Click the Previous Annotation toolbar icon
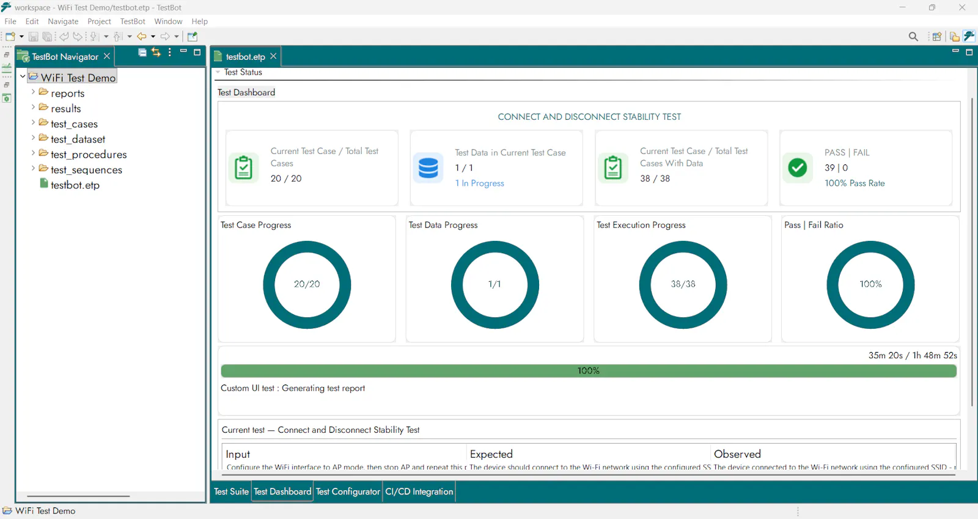Viewport: 978px width, 519px height. 118,37
